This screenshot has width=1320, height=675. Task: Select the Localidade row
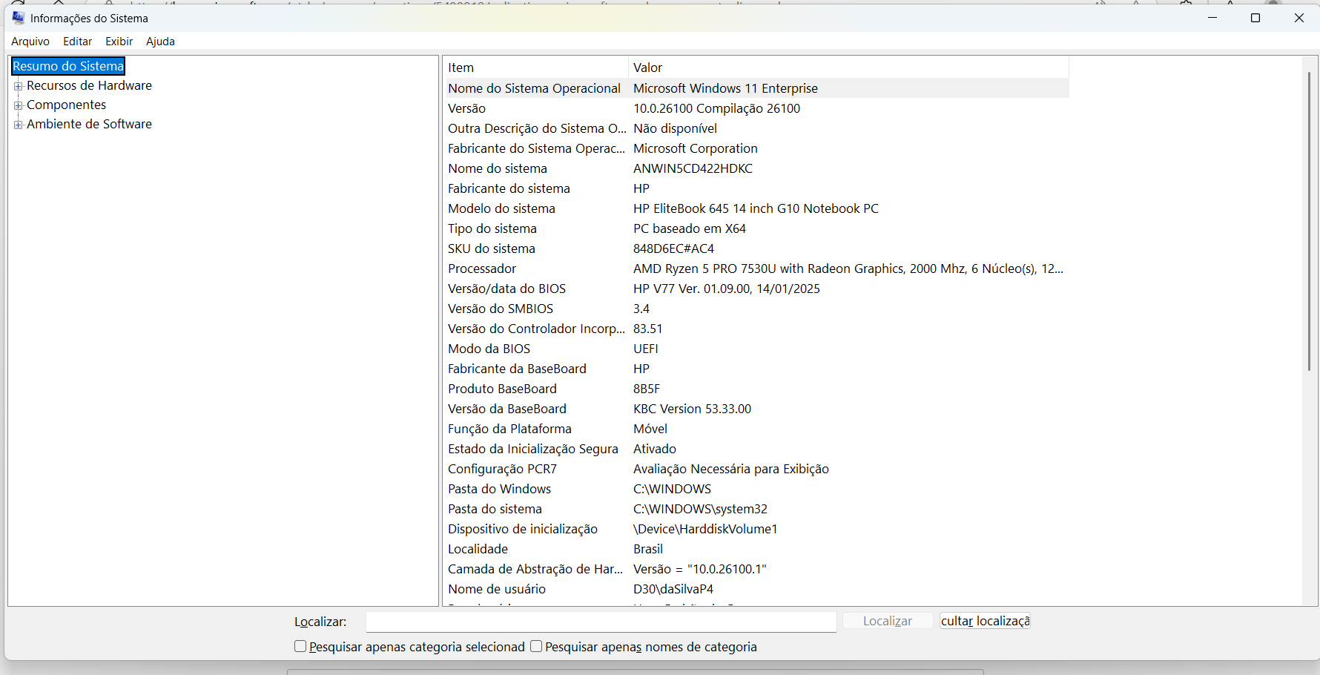coord(757,549)
